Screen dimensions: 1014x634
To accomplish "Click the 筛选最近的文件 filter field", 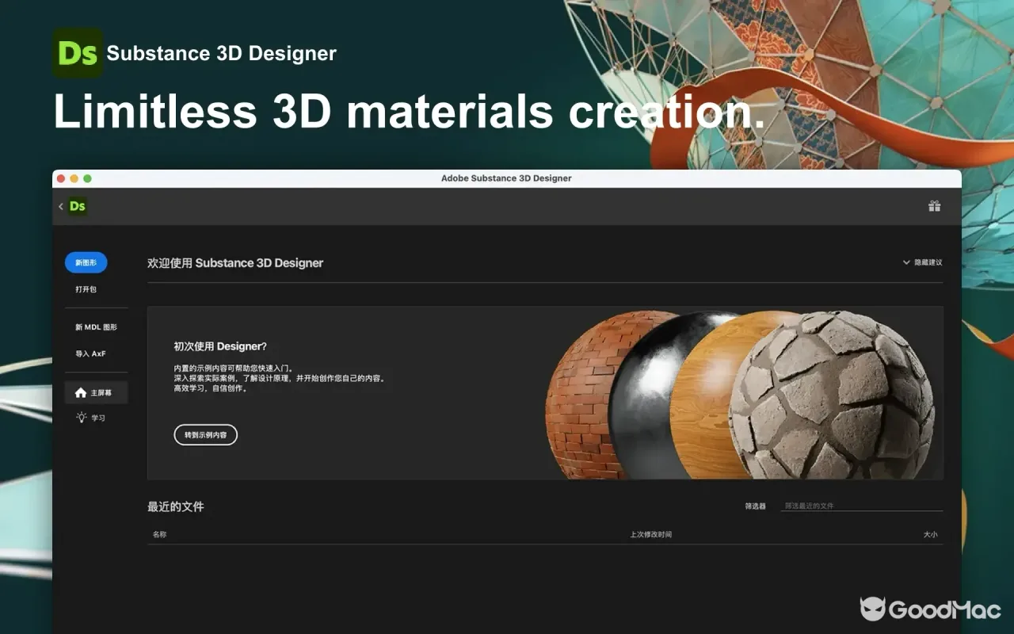I will [862, 506].
